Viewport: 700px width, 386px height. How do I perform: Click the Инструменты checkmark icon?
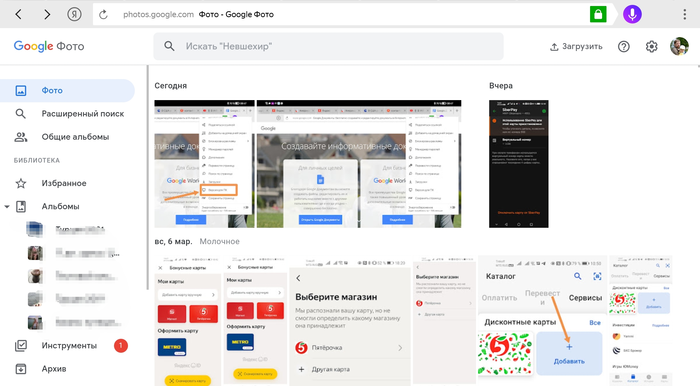(x=21, y=346)
